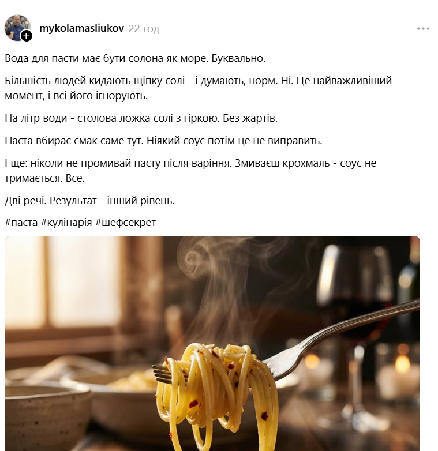Open mykolamasliukov's profile picture
The height and width of the screenshot is (451, 438).
(x=17, y=28)
